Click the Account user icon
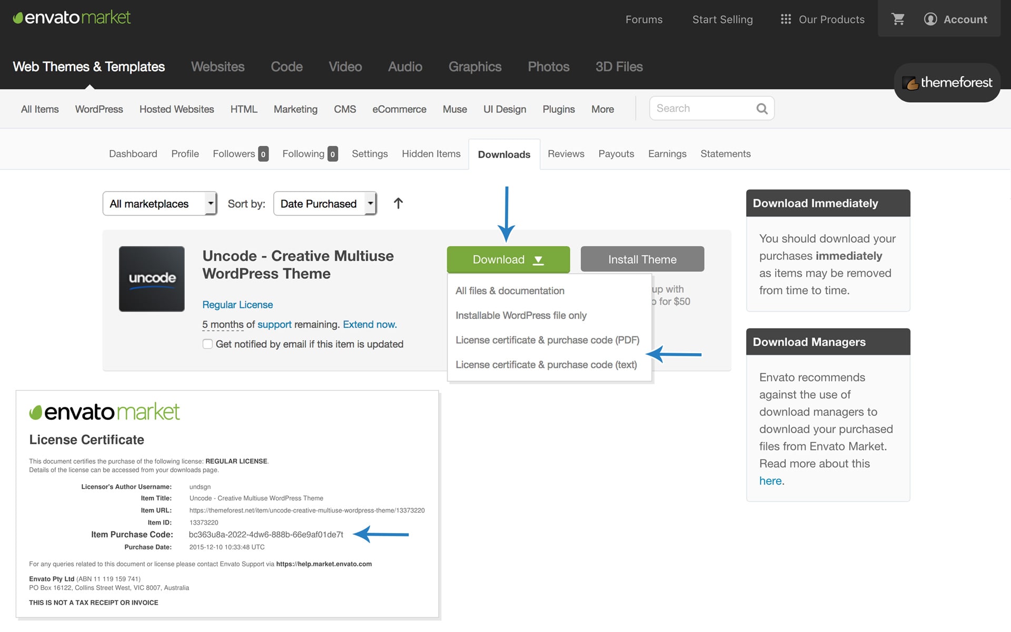 (930, 19)
